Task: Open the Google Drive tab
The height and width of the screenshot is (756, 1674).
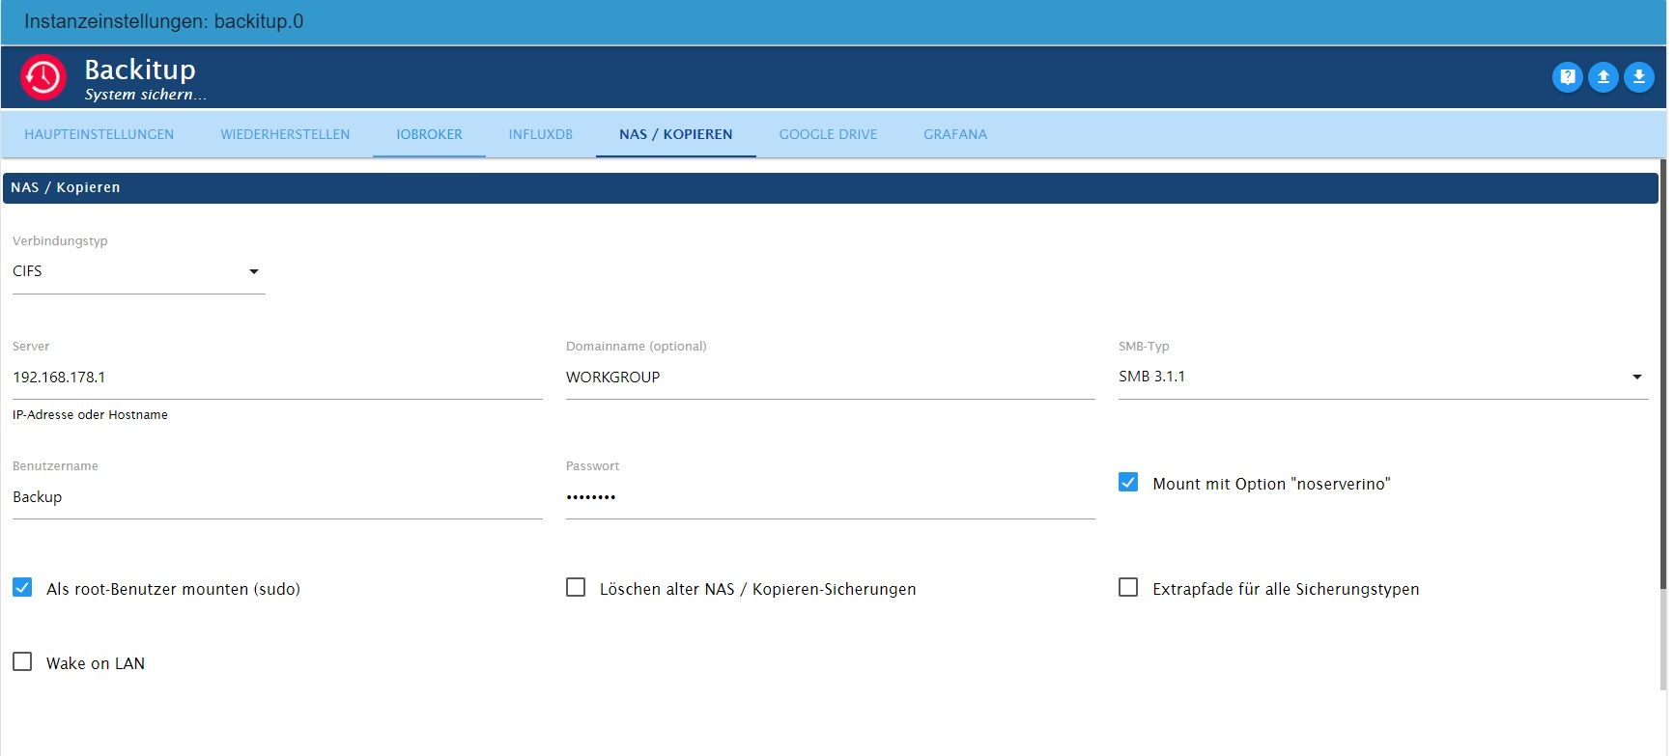Action: [828, 134]
